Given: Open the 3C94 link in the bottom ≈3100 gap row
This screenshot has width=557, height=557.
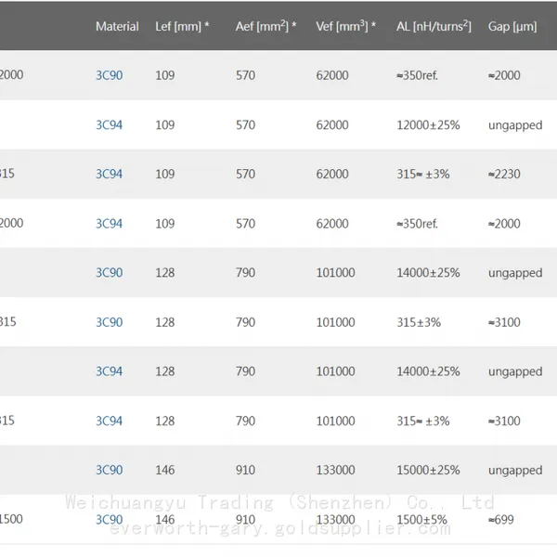Looking at the screenshot, I should click(x=109, y=421).
